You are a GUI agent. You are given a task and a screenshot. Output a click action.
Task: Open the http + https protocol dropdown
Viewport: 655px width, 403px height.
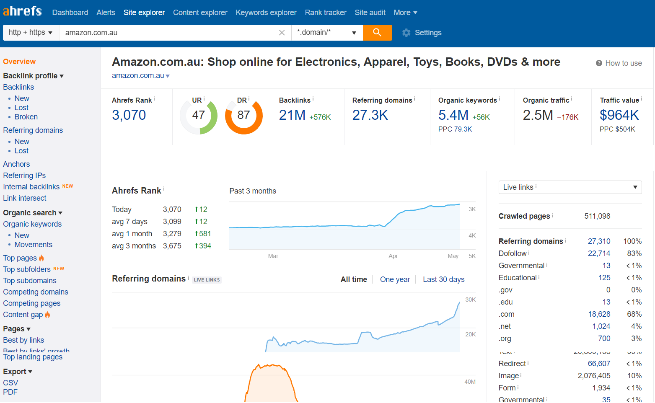coord(31,33)
